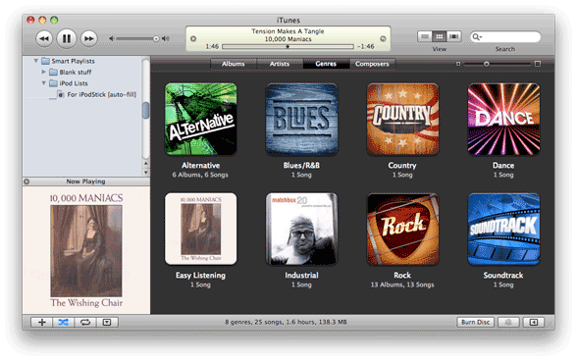The height and width of the screenshot is (361, 577).
Task: Switch to the Composers tab
Action: pos(372,64)
